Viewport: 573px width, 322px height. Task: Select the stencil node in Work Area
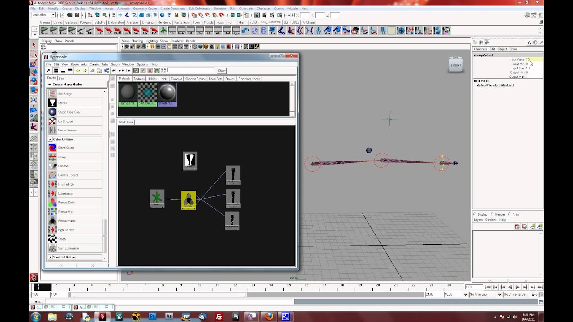click(x=190, y=161)
